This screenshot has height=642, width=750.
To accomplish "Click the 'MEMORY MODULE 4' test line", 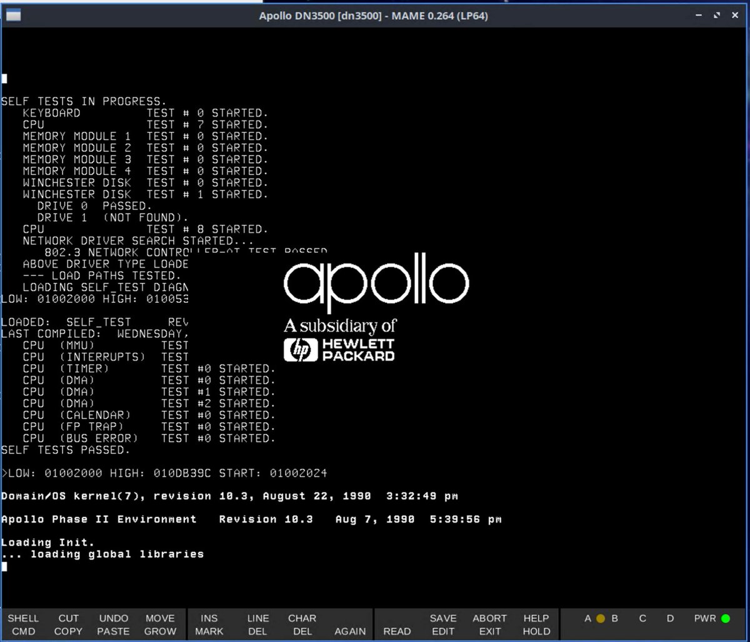I will (145, 170).
